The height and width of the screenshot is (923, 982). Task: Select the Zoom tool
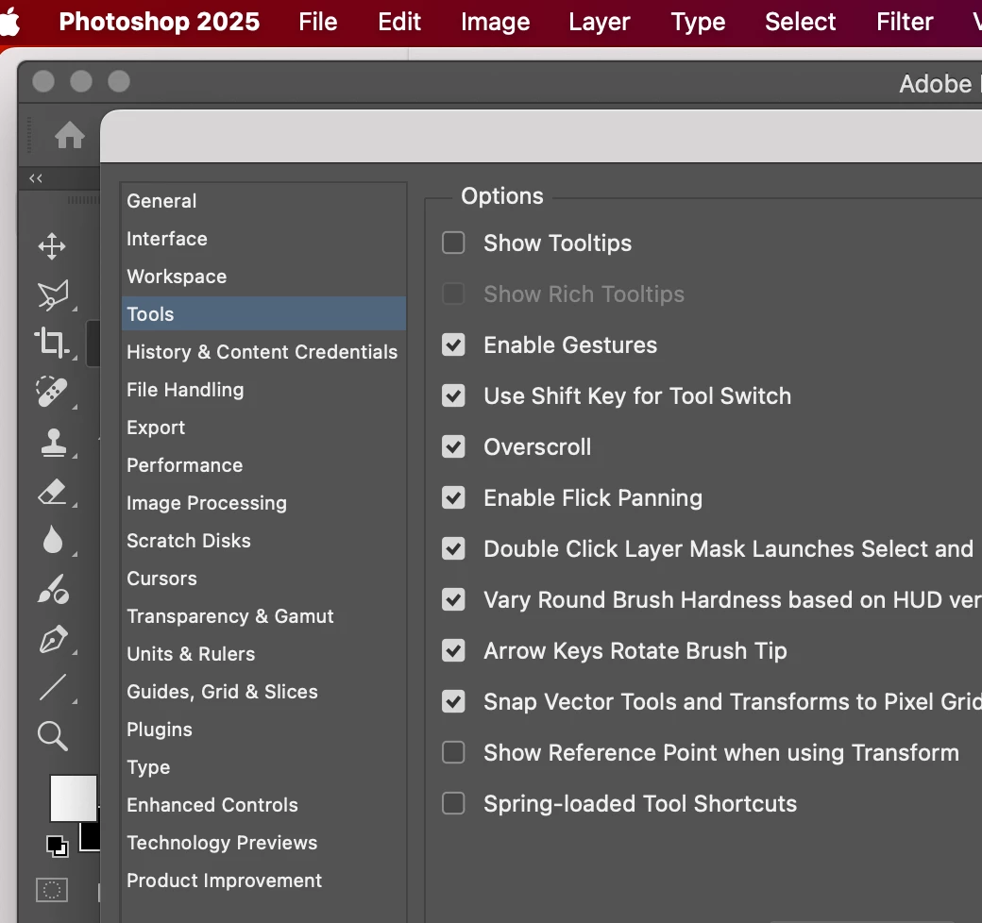click(53, 736)
